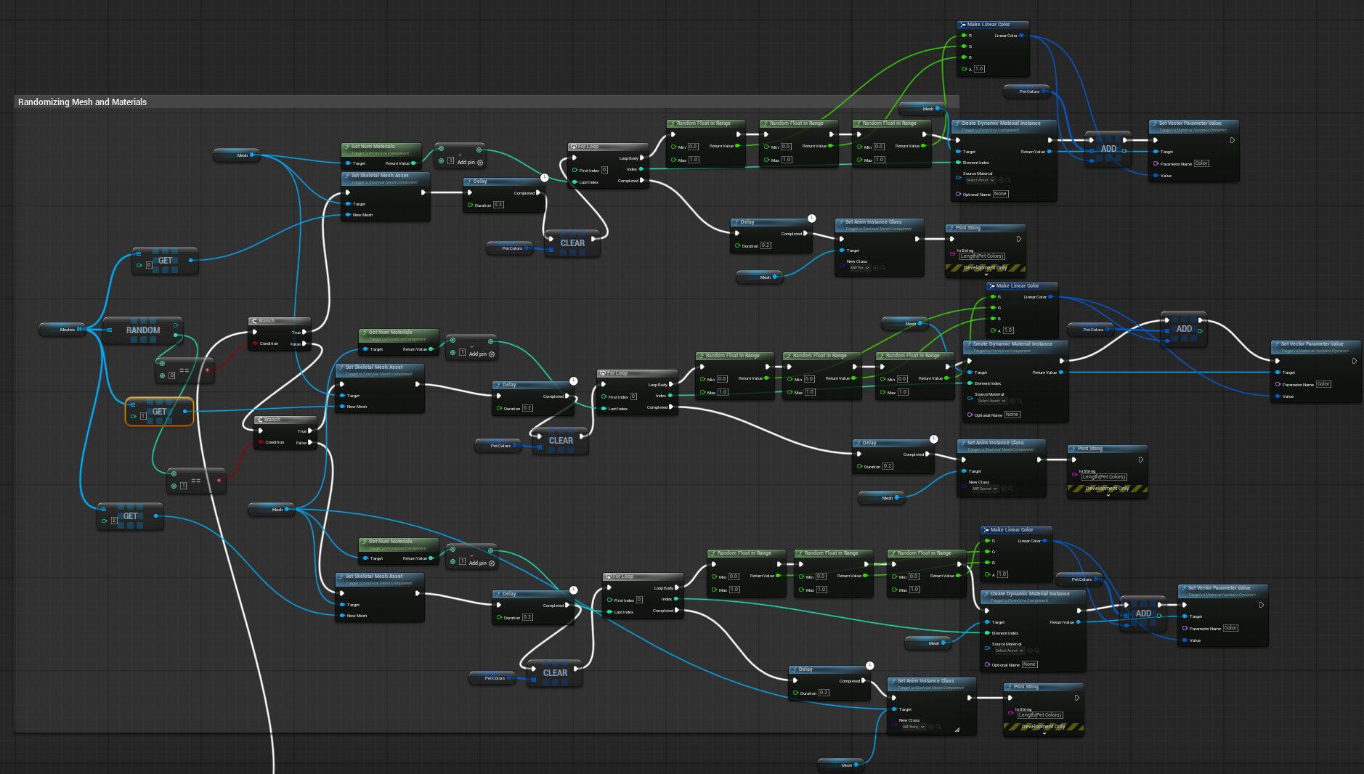Click the plus icon on the middle Add pin
Viewport: 1364px width, 774px height.
[x=492, y=354]
